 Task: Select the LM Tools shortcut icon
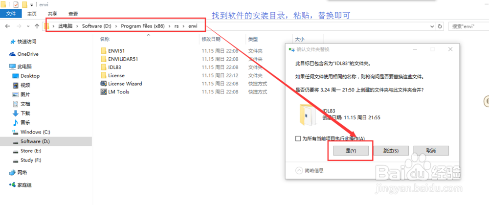point(104,91)
